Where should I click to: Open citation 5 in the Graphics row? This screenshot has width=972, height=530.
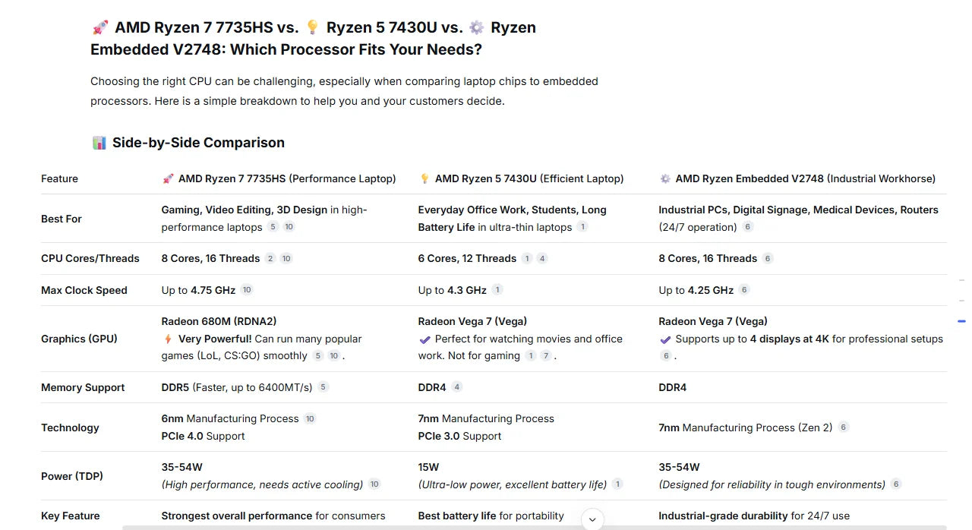pos(318,355)
